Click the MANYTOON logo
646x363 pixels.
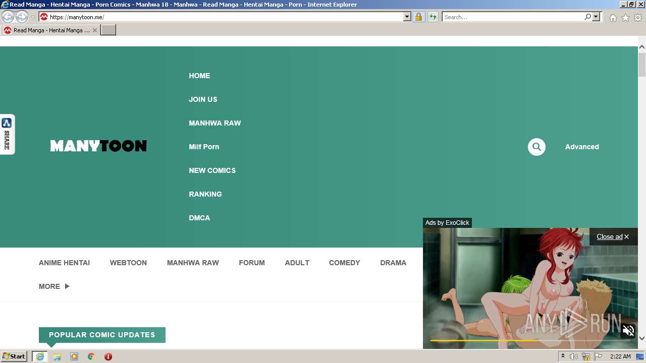click(98, 146)
